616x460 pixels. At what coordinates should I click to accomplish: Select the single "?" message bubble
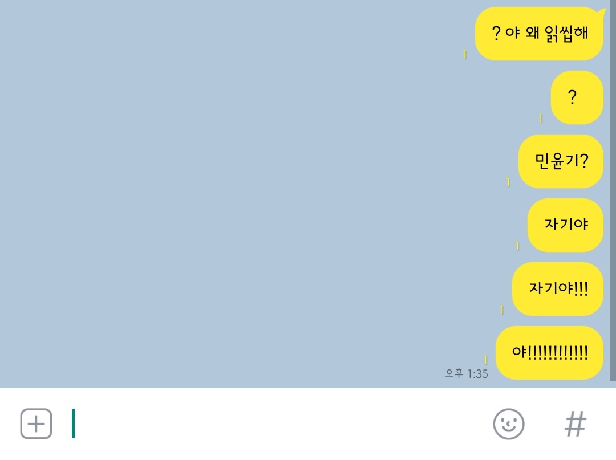click(x=577, y=97)
